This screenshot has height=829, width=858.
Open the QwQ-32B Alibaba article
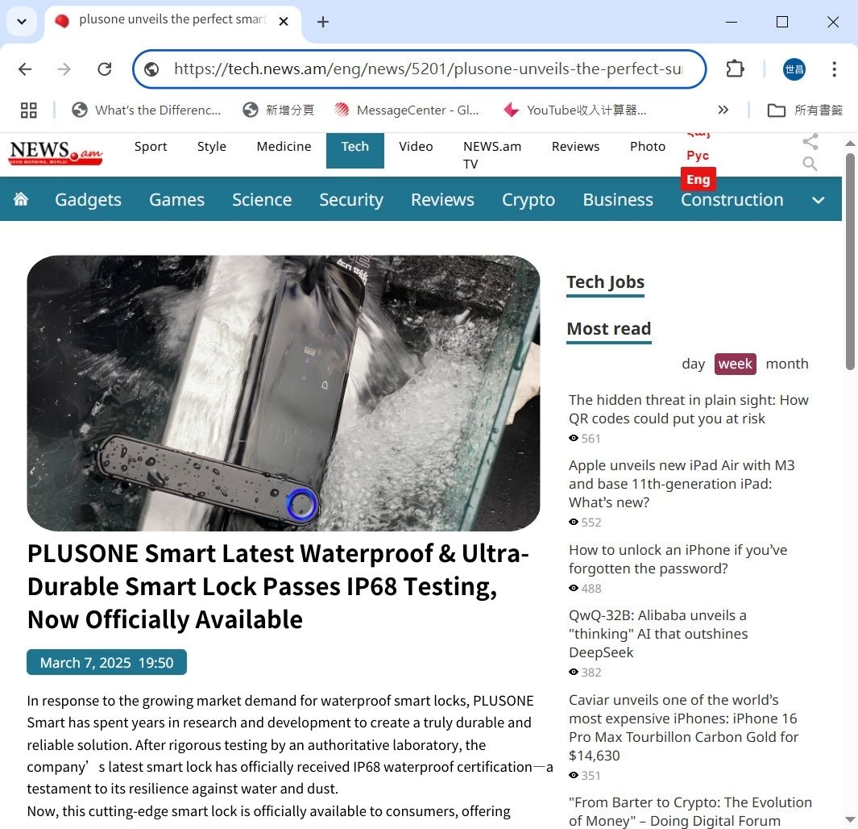657,634
